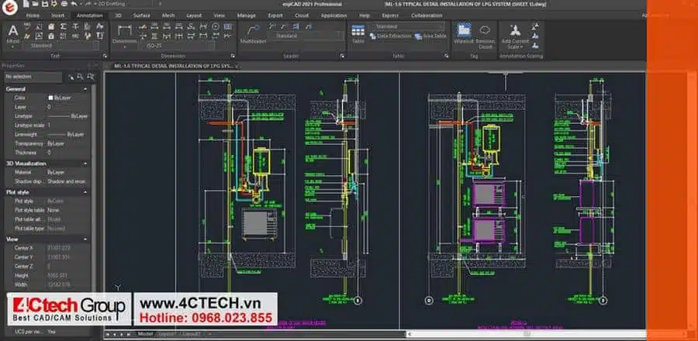Viewport: 698px width, 341px height.
Task: Open the Home ribbon tab
Action: point(33,15)
